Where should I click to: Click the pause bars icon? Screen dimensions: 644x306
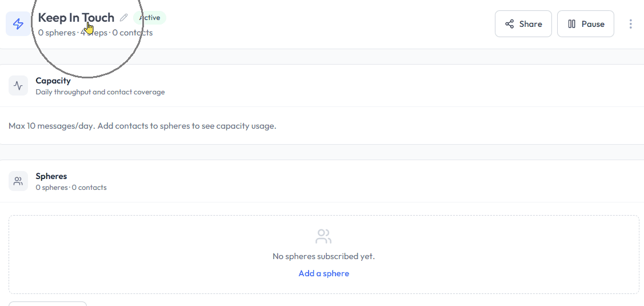571,24
